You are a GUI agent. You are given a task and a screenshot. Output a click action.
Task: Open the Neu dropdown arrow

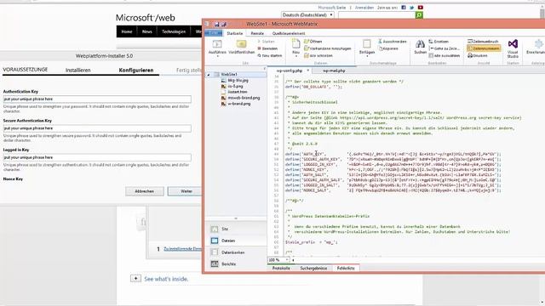(295, 56)
